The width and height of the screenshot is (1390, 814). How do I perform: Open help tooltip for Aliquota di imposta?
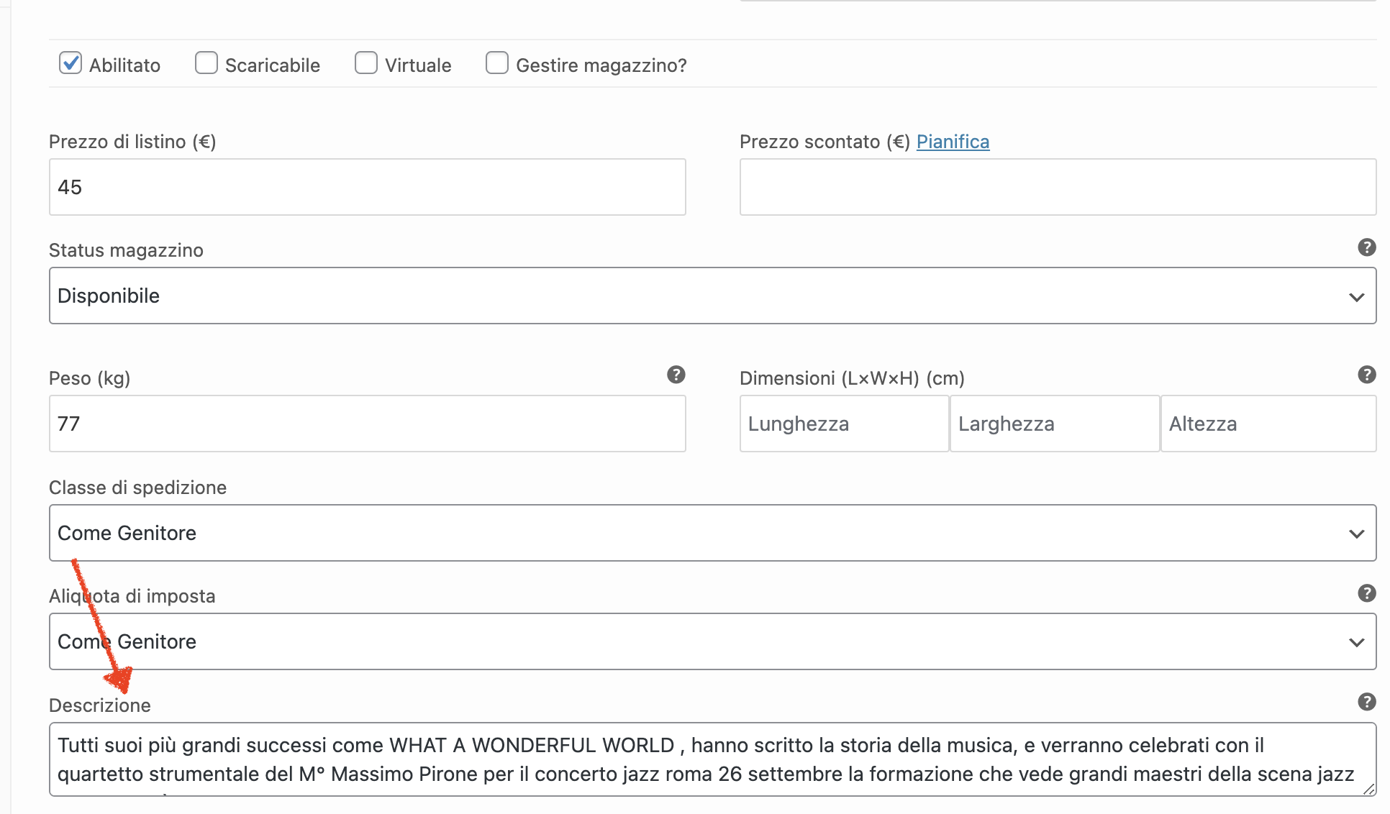(x=1366, y=593)
